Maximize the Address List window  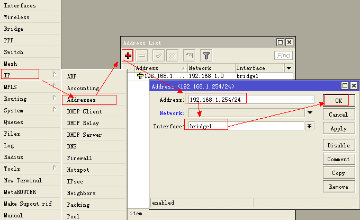(x=280, y=42)
